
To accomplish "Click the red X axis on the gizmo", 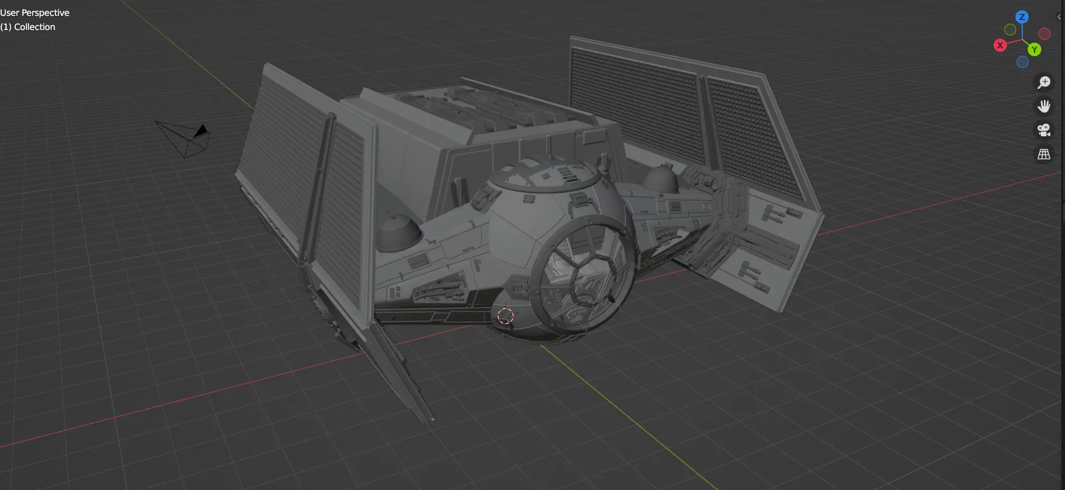I will pyautogui.click(x=1000, y=45).
